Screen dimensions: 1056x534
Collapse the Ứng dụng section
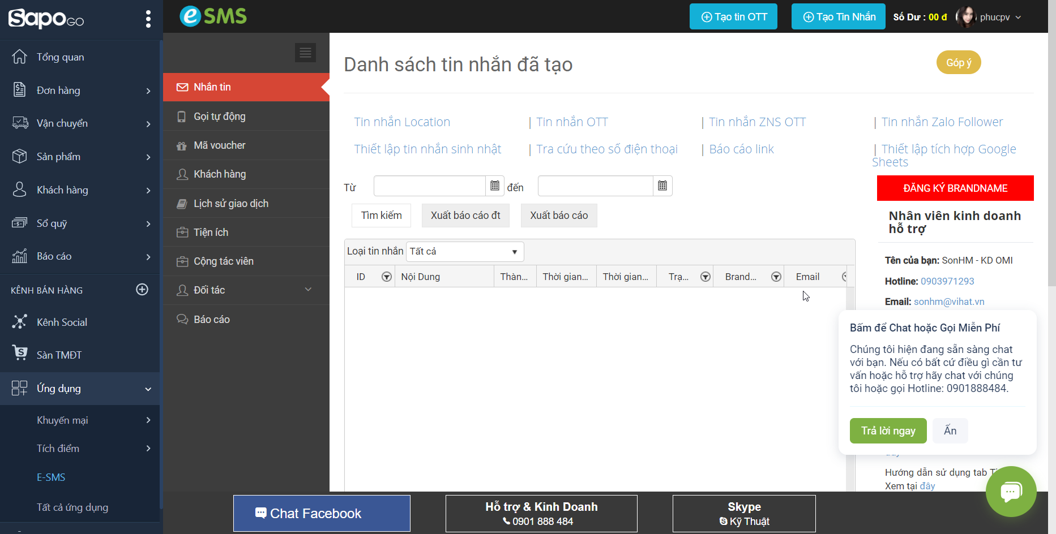pos(148,389)
